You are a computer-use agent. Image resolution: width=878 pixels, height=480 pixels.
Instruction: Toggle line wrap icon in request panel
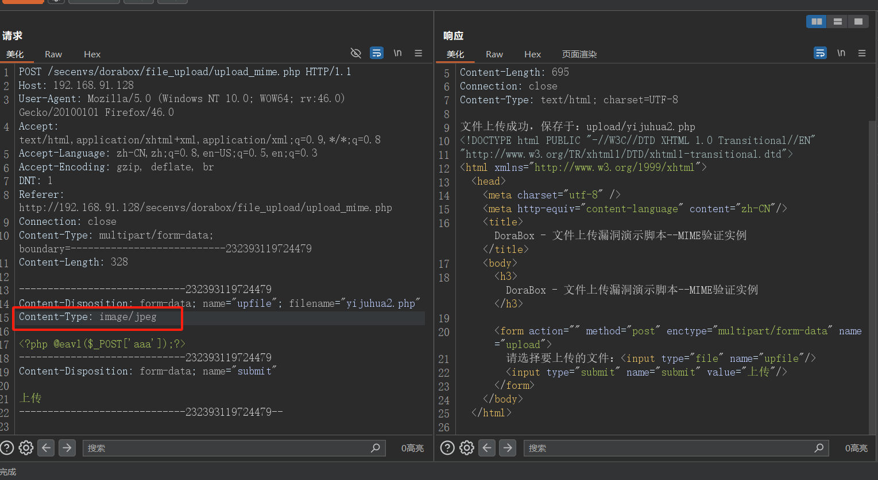pyautogui.click(x=377, y=53)
